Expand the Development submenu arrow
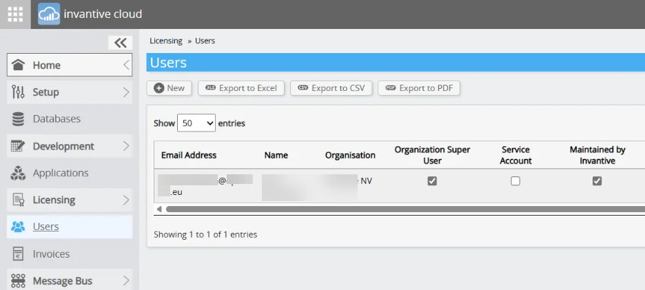The image size is (645, 290). 126,146
